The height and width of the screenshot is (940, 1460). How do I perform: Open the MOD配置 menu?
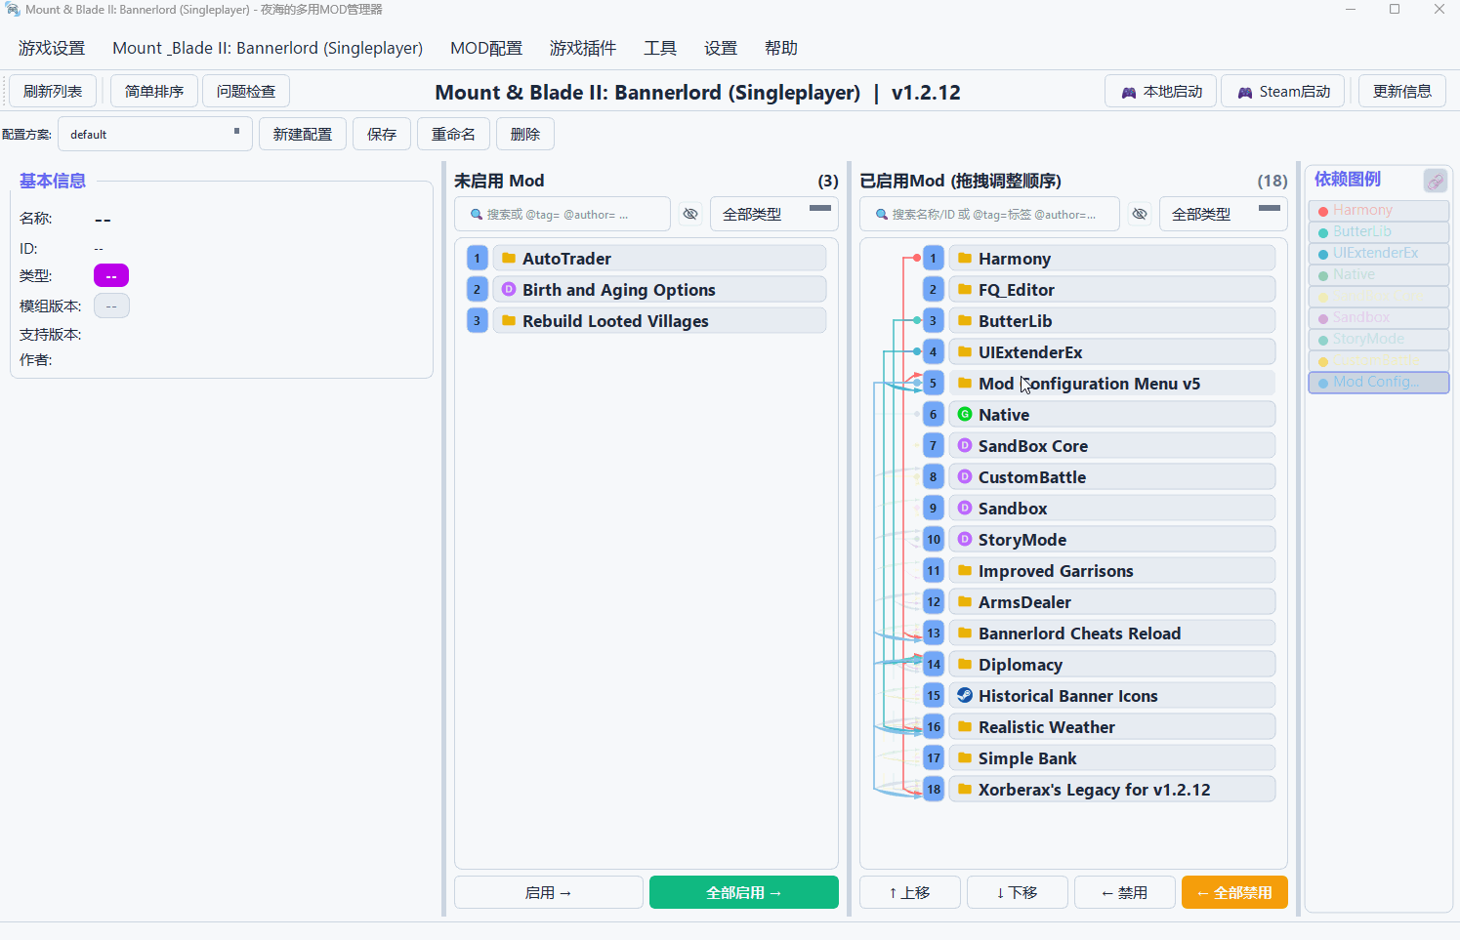coord(485,48)
